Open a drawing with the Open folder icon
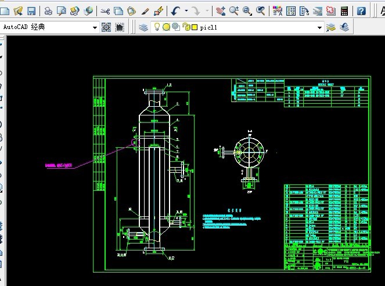The width and height of the screenshot is (385, 286). pos(18,11)
